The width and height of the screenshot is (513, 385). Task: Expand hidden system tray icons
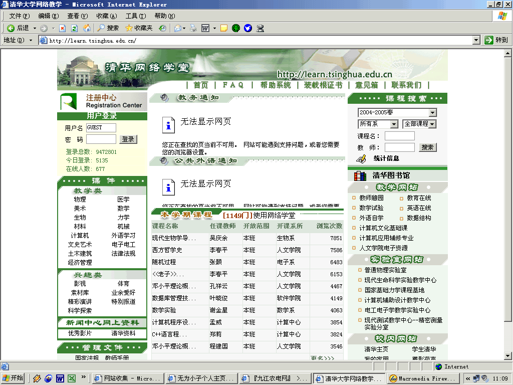click(468, 378)
